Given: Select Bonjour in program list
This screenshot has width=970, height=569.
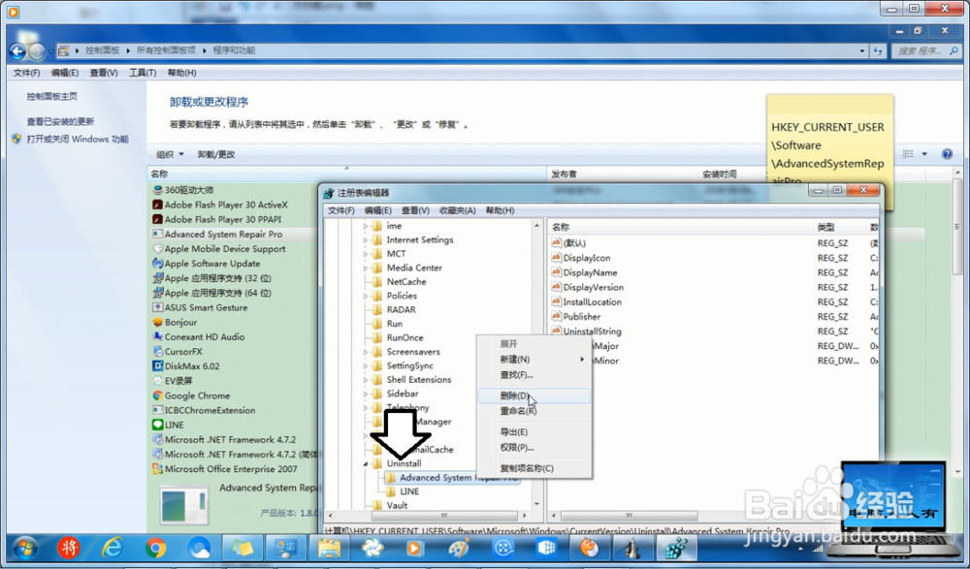Looking at the screenshot, I should (x=180, y=322).
